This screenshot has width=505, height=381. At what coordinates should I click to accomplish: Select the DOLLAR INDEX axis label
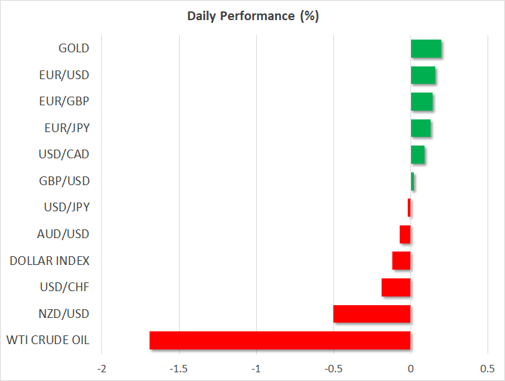click(50, 260)
